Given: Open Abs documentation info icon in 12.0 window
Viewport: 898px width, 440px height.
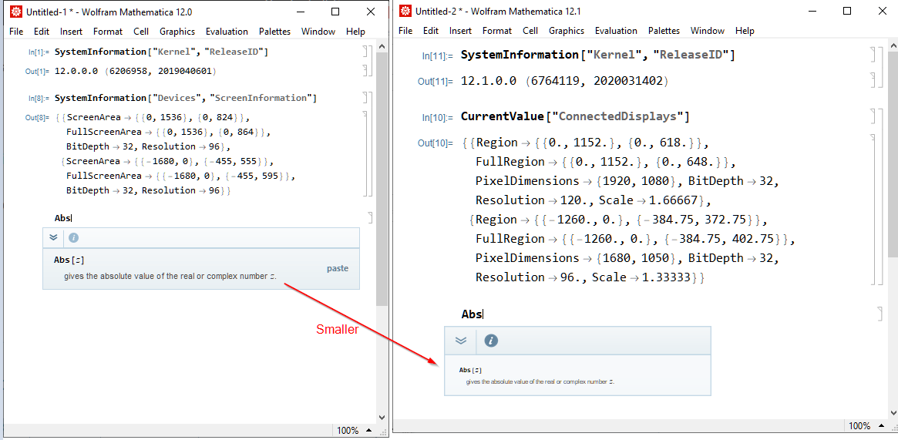Looking at the screenshot, I should point(73,237).
